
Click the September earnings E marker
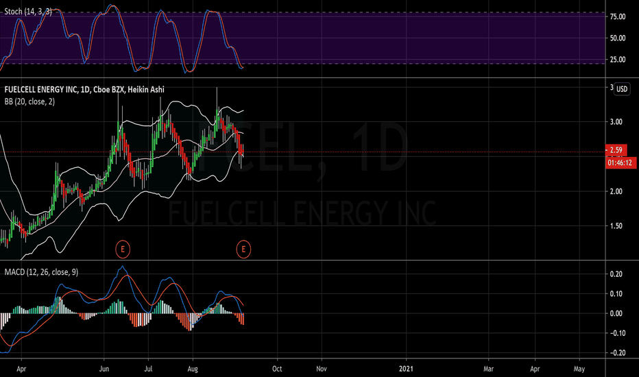pos(243,249)
